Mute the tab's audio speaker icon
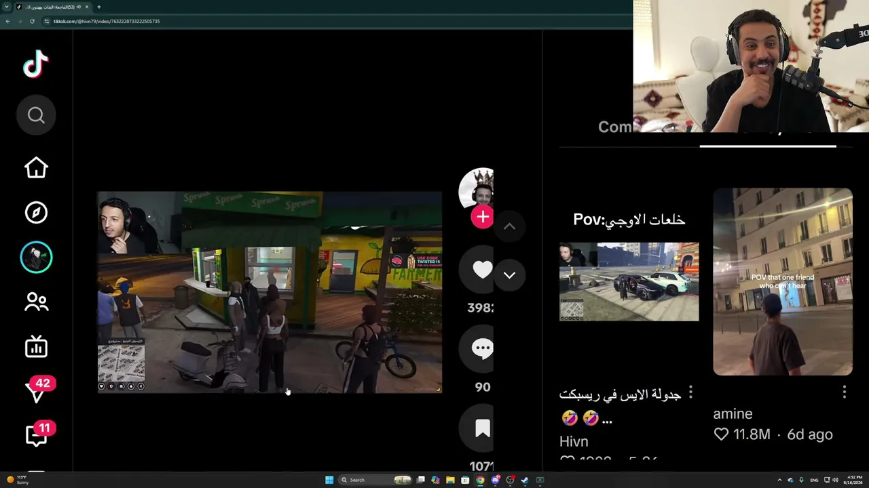Viewport: 869px width, 488px height. (79, 7)
